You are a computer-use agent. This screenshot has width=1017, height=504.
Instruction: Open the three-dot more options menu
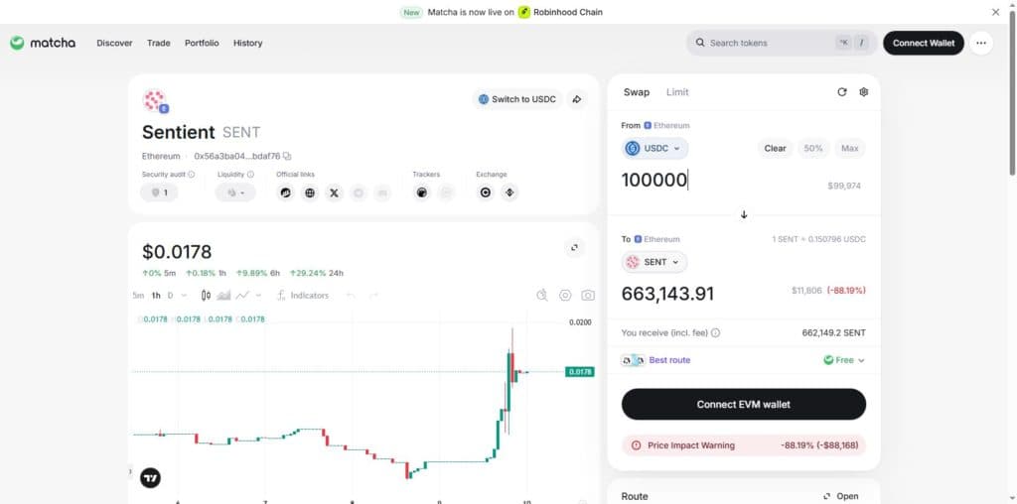[x=980, y=43]
